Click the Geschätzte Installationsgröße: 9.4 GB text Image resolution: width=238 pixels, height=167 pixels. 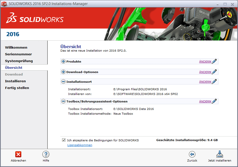point(187,140)
